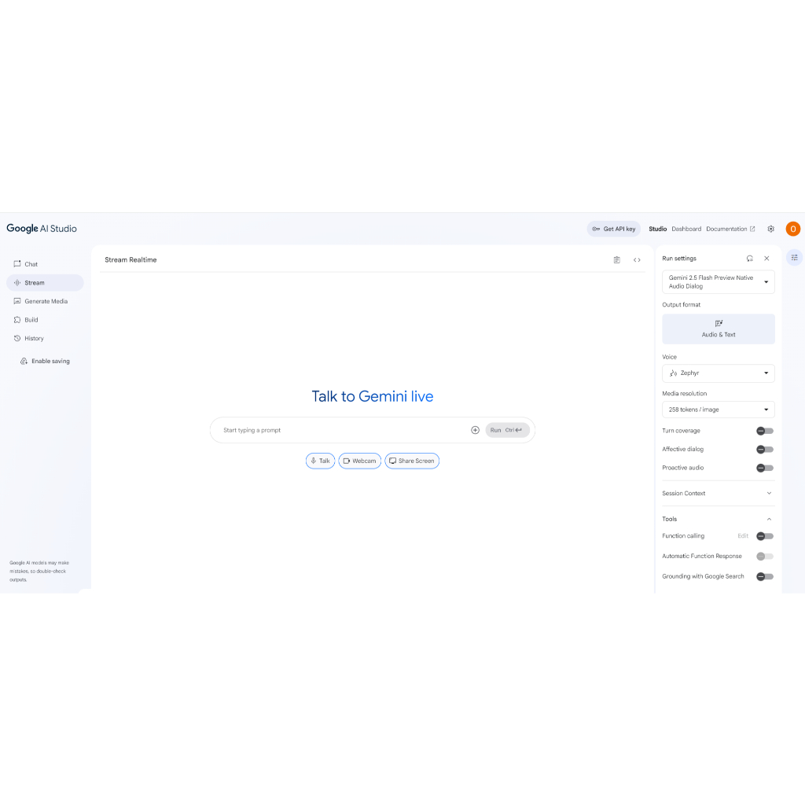Enable the Turn coverage toggle
Screen dimensions: 805x805
(x=764, y=431)
